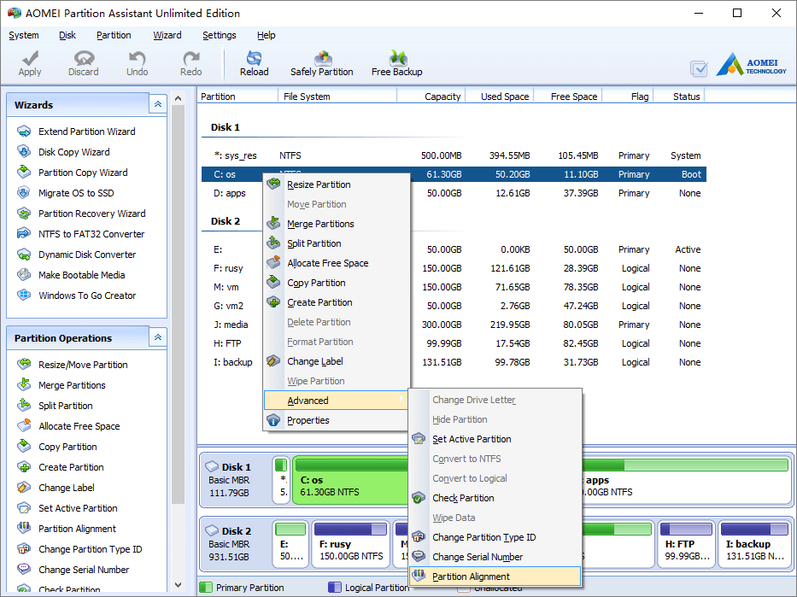Open Properties from context menu

(336, 420)
